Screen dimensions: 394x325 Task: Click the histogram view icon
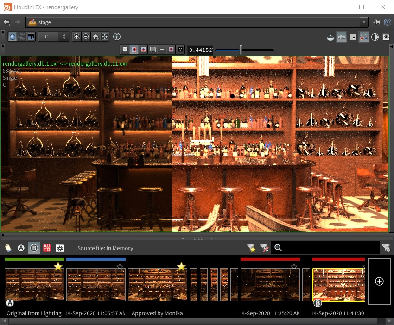31,37
